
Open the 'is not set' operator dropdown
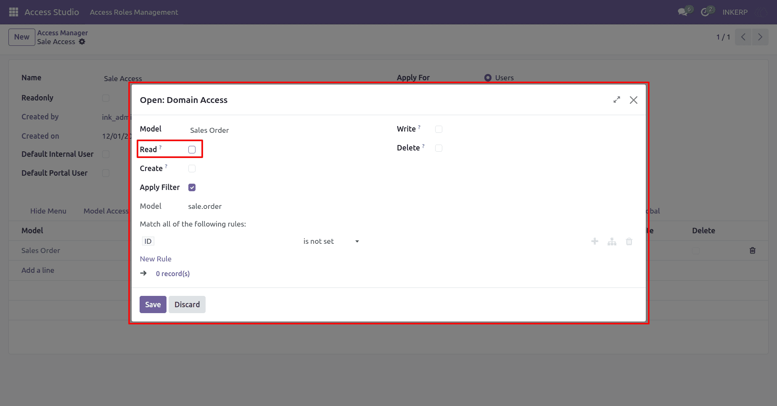click(x=331, y=241)
